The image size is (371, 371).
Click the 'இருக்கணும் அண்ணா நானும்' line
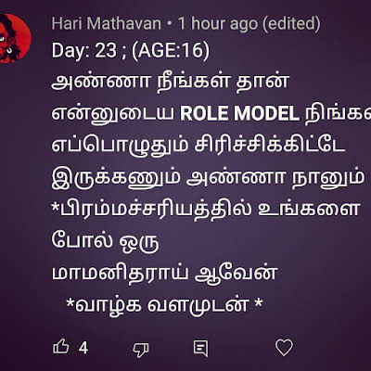click(x=208, y=178)
